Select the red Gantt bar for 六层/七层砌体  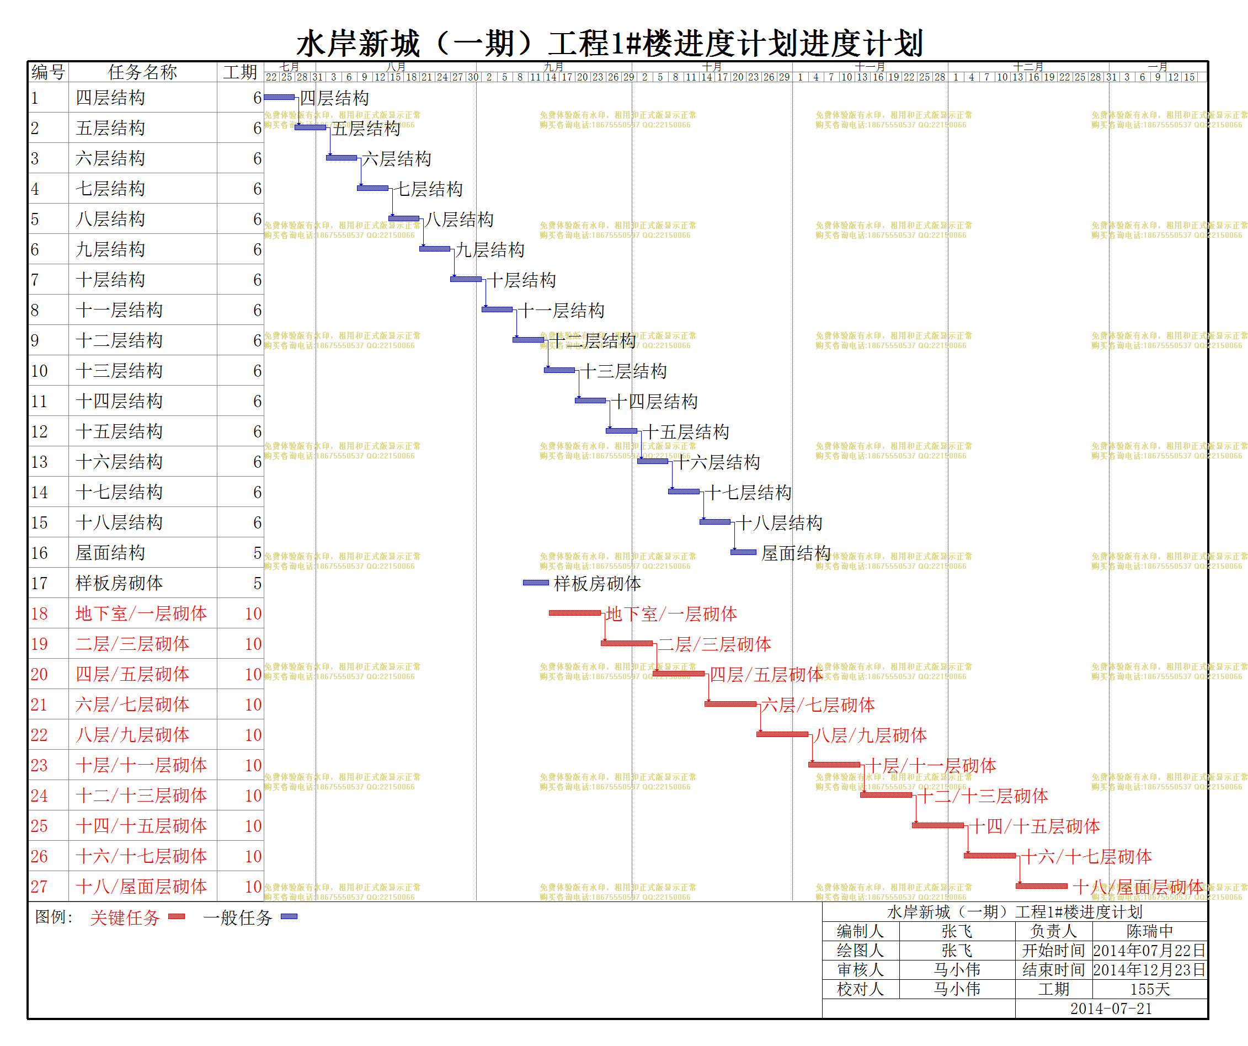(x=730, y=703)
